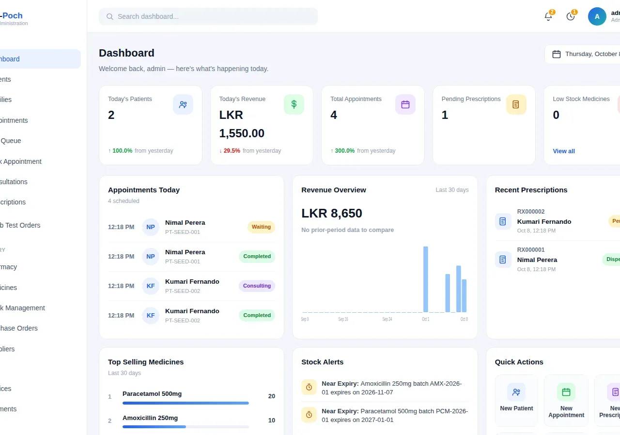
Task: Click the Today's Revenue LKR 1,550.00 value
Action: (243, 124)
